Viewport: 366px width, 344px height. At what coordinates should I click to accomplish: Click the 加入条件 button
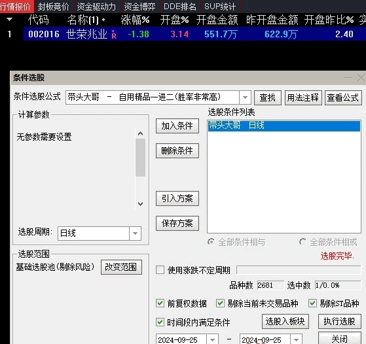coord(177,126)
